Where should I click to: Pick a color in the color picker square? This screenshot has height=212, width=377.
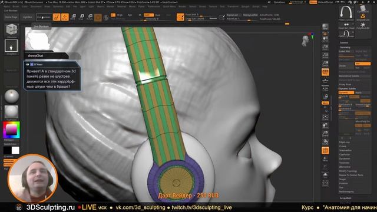coord(11,130)
